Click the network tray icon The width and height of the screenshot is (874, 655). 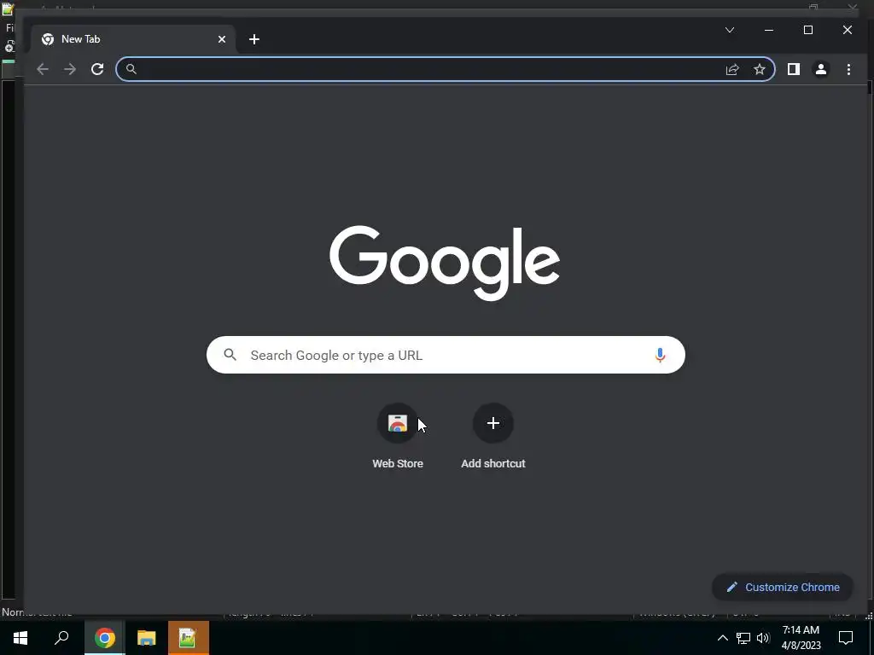(x=743, y=638)
